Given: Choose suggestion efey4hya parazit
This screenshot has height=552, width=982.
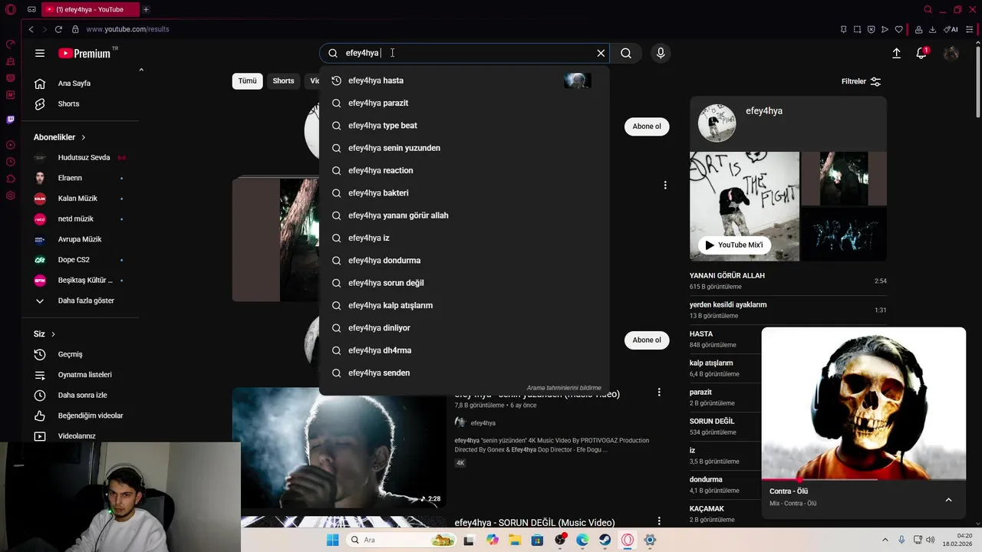Looking at the screenshot, I should tap(464, 103).
